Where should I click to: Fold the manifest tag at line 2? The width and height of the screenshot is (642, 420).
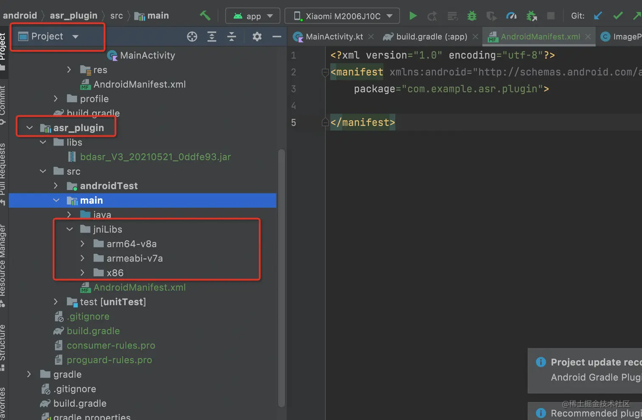pyautogui.click(x=325, y=73)
